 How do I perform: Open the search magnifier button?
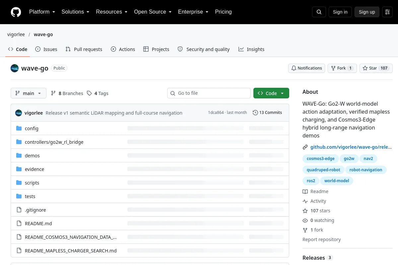(319, 12)
